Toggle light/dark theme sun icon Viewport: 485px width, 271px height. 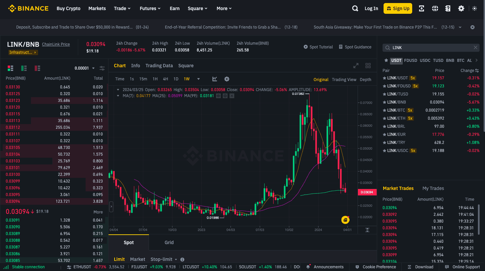coord(475,8)
